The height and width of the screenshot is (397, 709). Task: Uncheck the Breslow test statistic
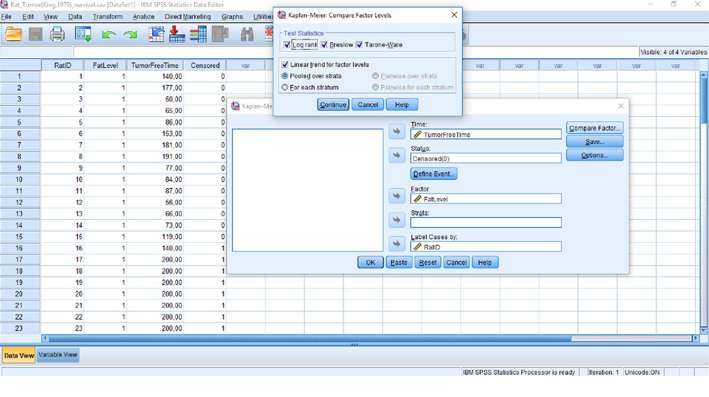(x=324, y=45)
